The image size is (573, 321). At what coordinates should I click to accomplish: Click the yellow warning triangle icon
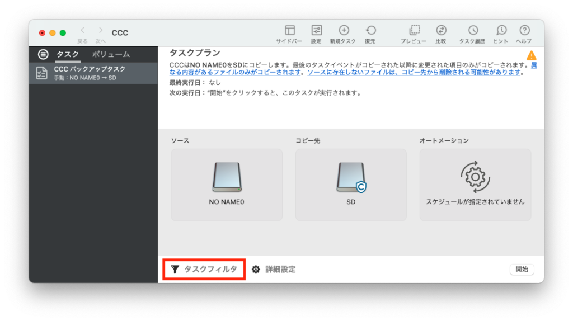point(532,55)
